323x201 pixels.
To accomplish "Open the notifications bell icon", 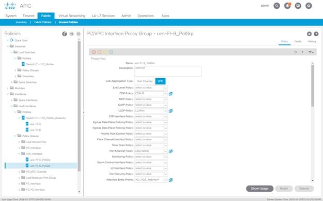I will 287,6.
